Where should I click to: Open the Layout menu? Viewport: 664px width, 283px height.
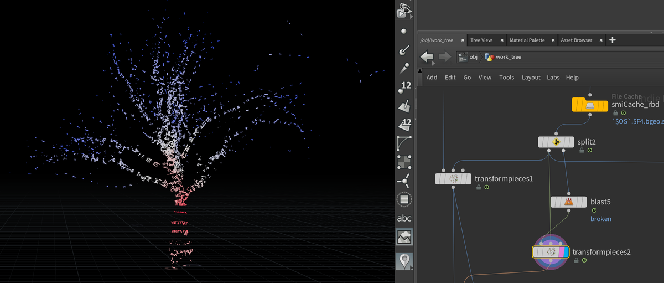[531, 78]
